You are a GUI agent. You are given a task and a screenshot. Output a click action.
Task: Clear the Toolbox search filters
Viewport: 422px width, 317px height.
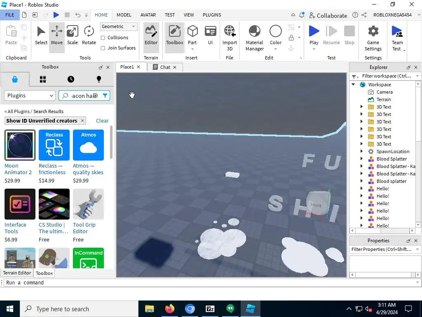click(102, 121)
